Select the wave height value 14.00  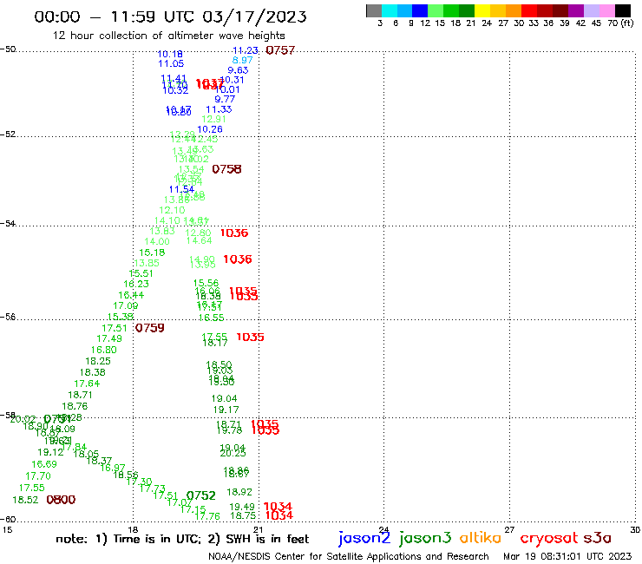click(157, 242)
